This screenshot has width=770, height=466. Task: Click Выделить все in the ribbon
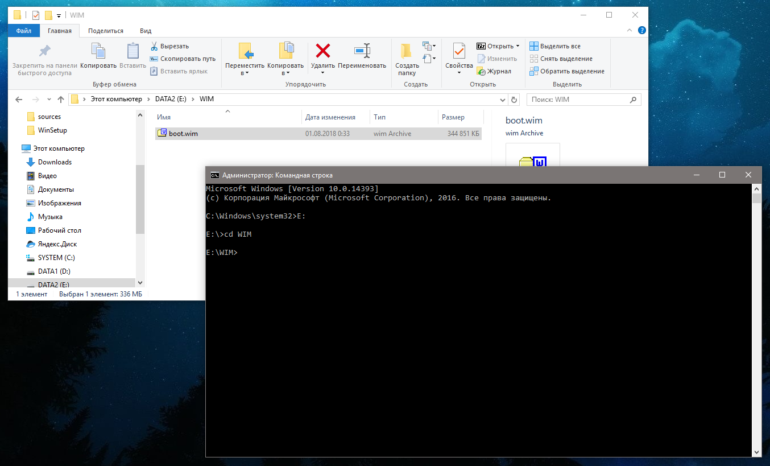pos(555,46)
